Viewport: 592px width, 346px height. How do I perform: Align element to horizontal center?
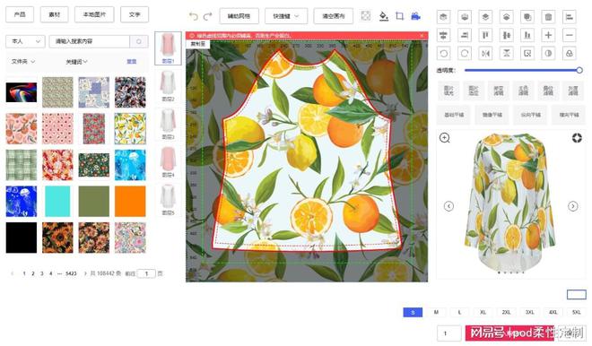444,35
